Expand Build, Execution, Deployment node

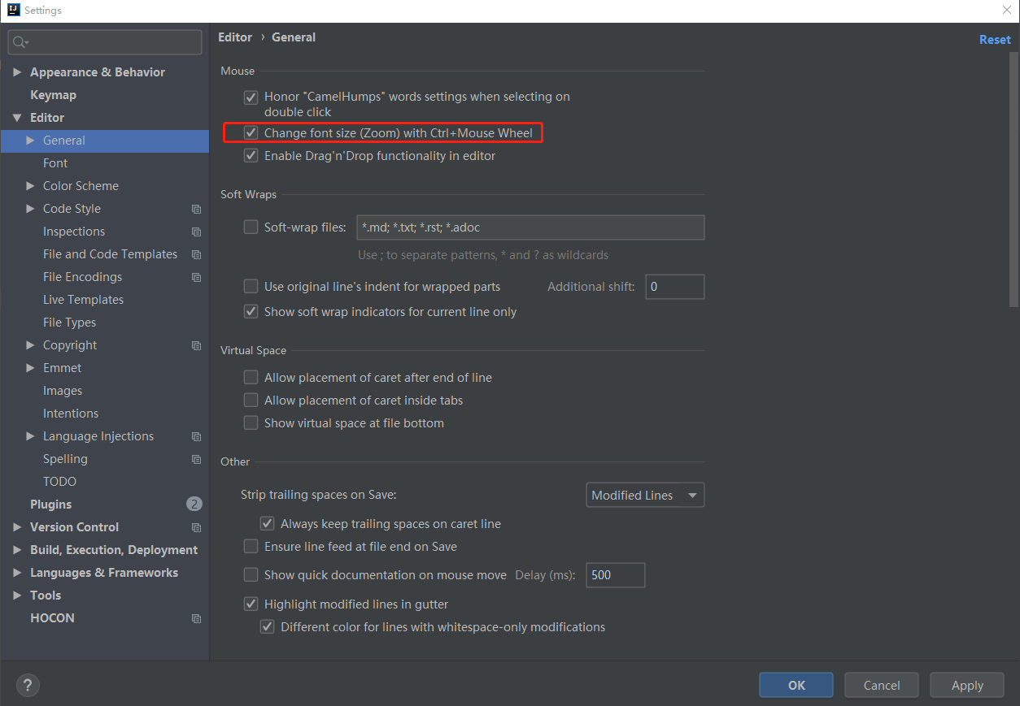point(17,550)
